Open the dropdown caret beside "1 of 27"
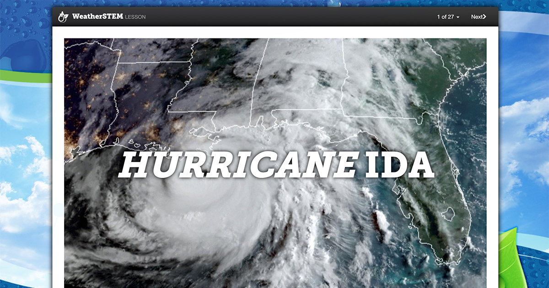This screenshot has width=549, height=288. click(459, 16)
